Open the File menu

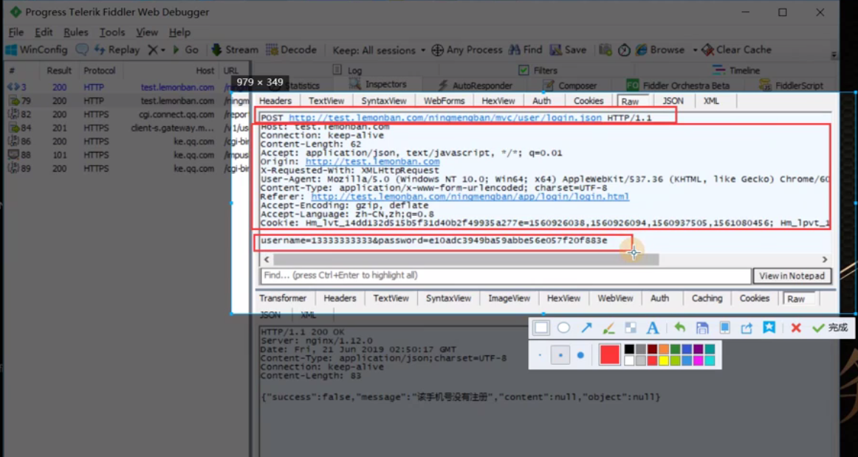pos(16,32)
